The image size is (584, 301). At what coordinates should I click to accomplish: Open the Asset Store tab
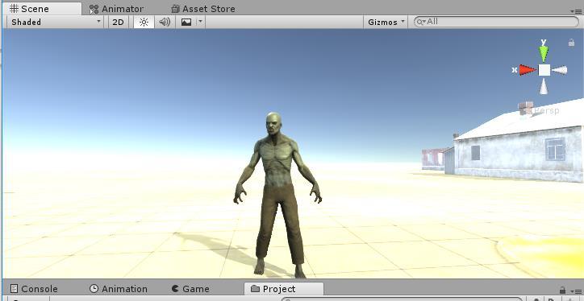pyautogui.click(x=203, y=9)
